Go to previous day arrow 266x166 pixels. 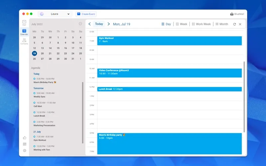pyautogui.click(x=89, y=24)
